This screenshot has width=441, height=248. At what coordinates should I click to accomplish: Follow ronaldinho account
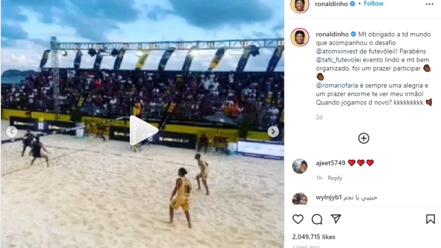click(x=373, y=4)
